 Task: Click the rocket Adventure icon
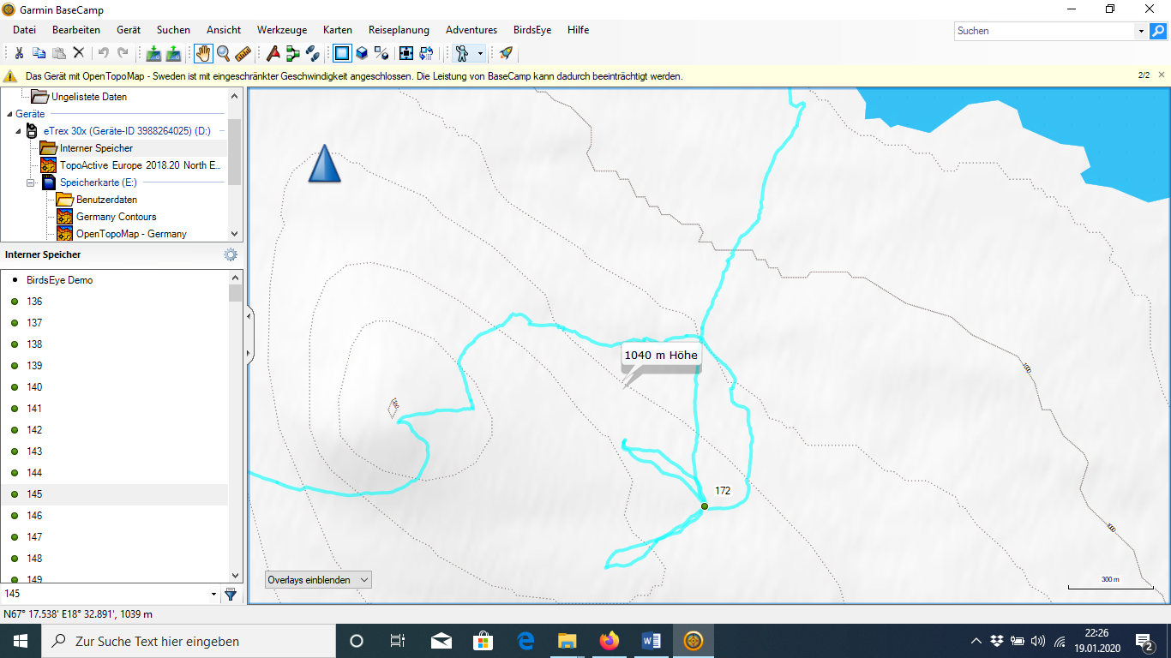506,53
